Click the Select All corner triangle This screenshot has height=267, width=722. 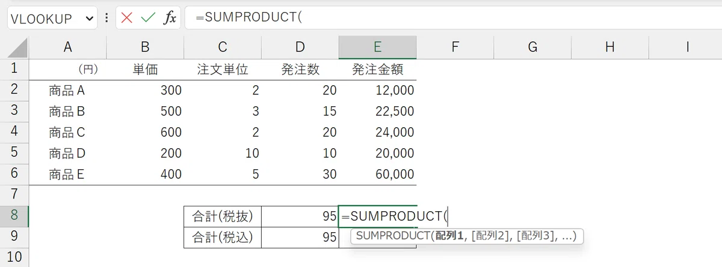(x=14, y=47)
